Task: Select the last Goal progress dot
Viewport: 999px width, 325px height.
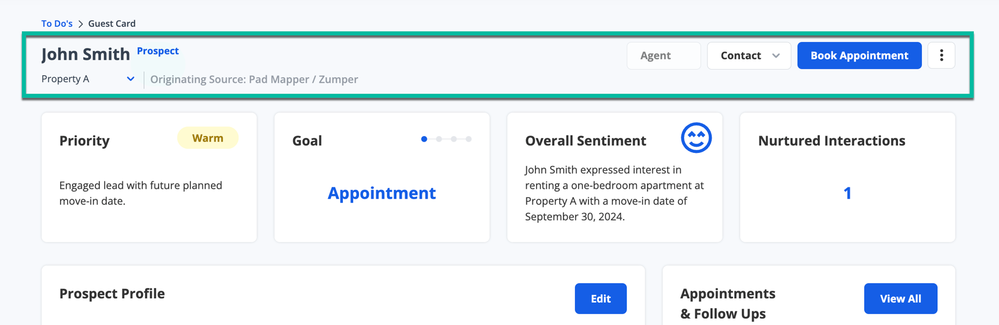Action: point(468,139)
